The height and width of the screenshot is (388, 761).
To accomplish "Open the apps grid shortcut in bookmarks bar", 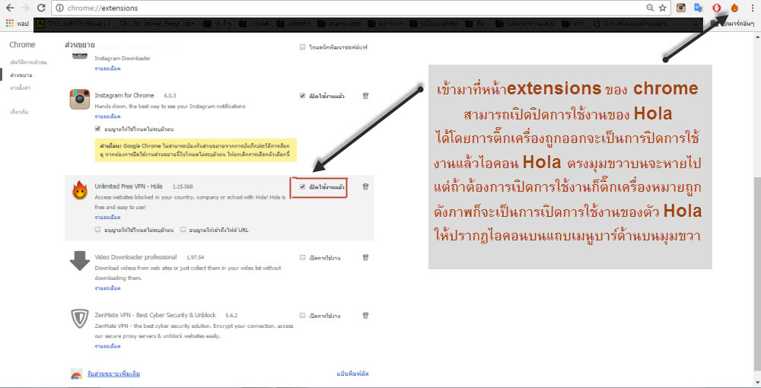I will pos(9,23).
